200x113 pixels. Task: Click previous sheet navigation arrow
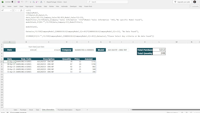tap(4, 110)
